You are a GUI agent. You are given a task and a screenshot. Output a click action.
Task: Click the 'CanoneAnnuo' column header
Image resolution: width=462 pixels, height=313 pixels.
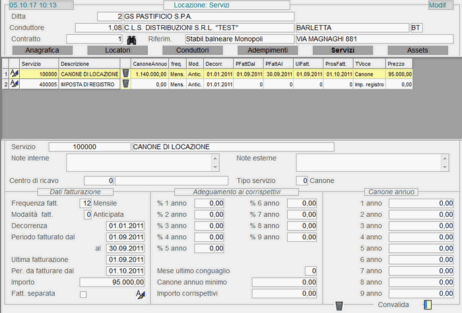pyautogui.click(x=150, y=64)
